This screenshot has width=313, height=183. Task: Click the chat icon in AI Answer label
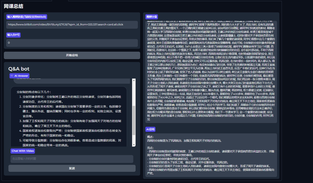[x=12, y=76]
